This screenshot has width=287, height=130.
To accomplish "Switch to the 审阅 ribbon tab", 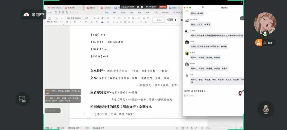I will (140, 12).
